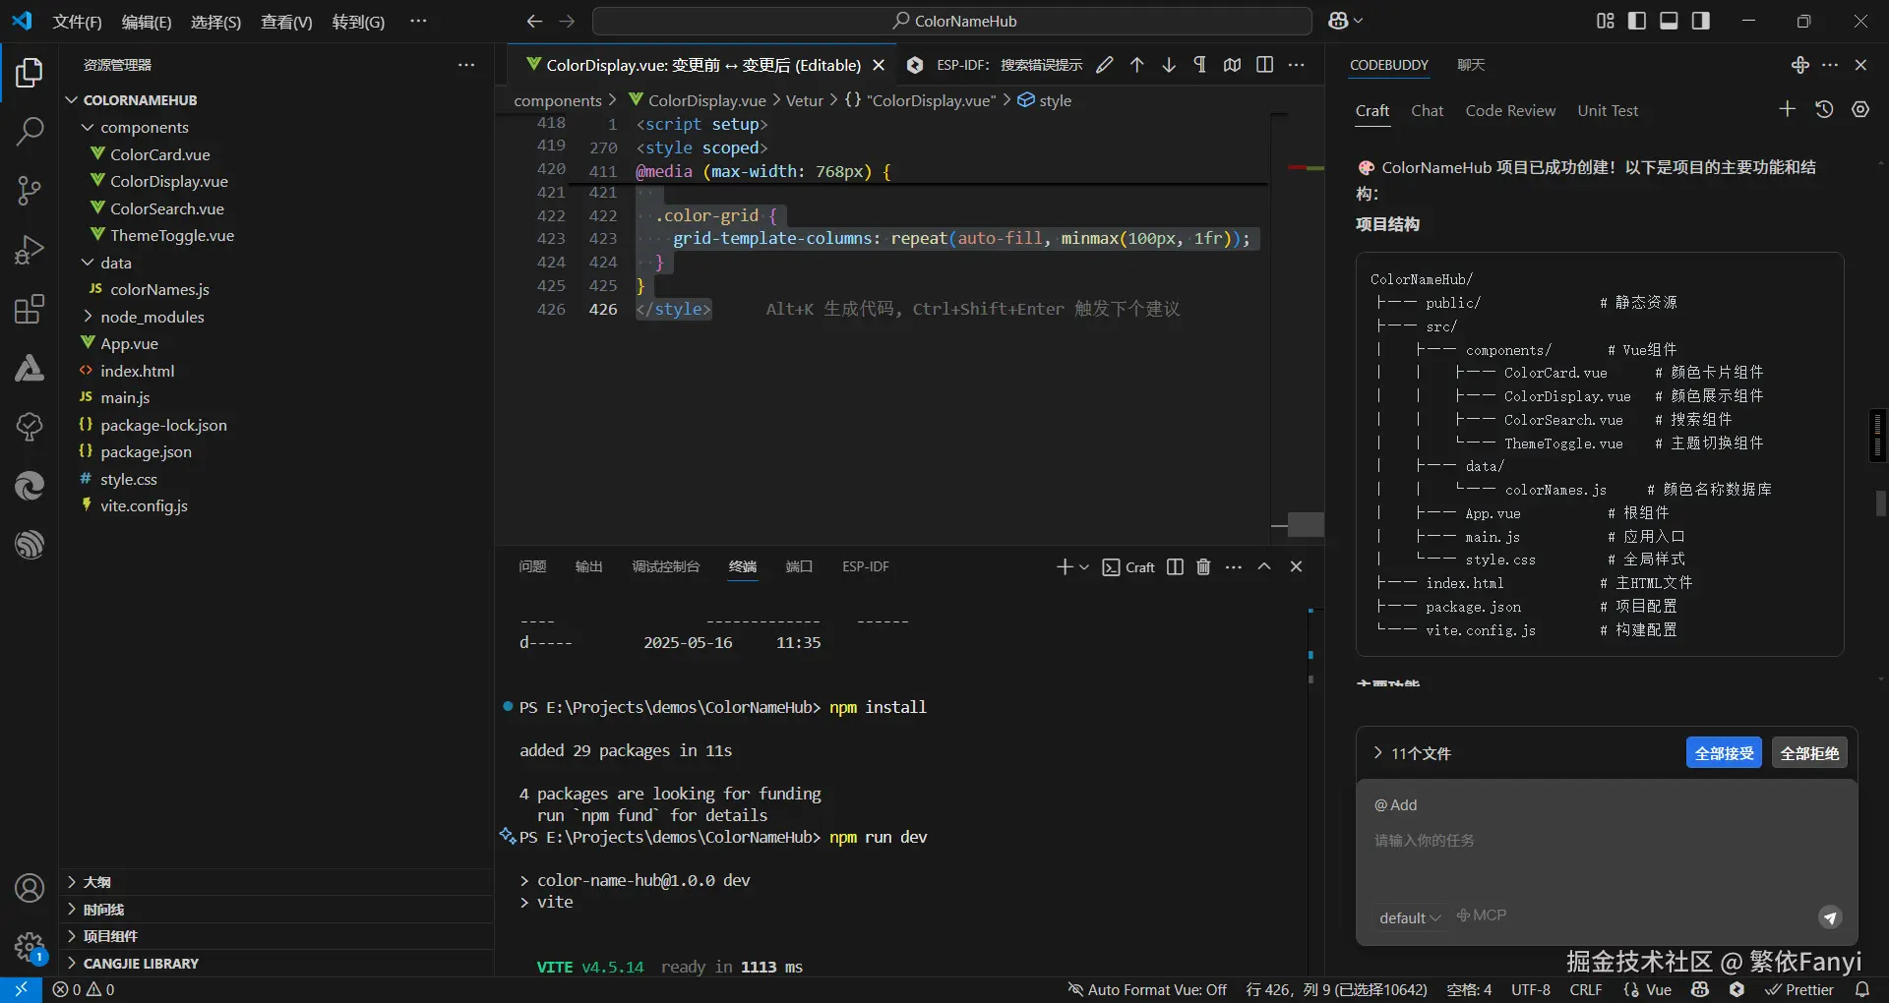The height and width of the screenshot is (1003, 1889).
Task: Go forward with the navigation arrow
Action: tap(567, 21)
